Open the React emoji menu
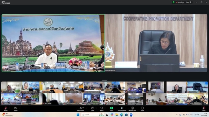The width and height of the screenshot is (209, 117). (x=102, y=108)
